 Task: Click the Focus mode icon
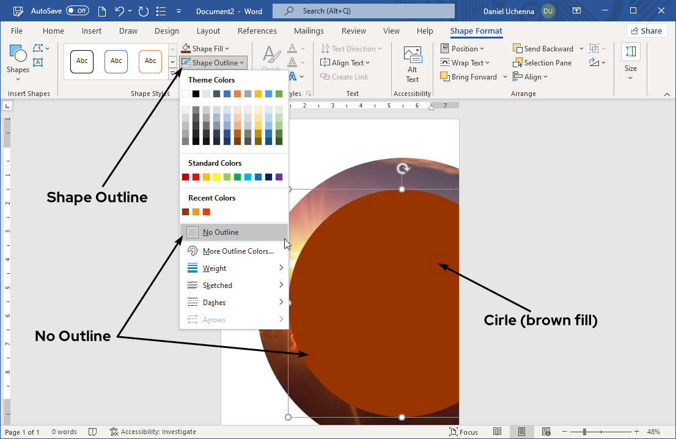pyautogui.click(x=463, y=432)
